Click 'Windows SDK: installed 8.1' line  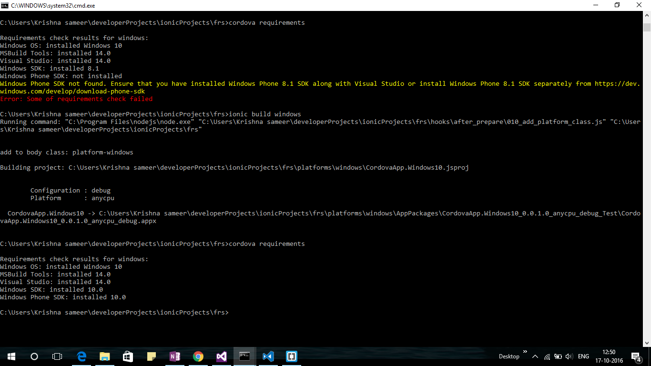(x=50, y=68)
